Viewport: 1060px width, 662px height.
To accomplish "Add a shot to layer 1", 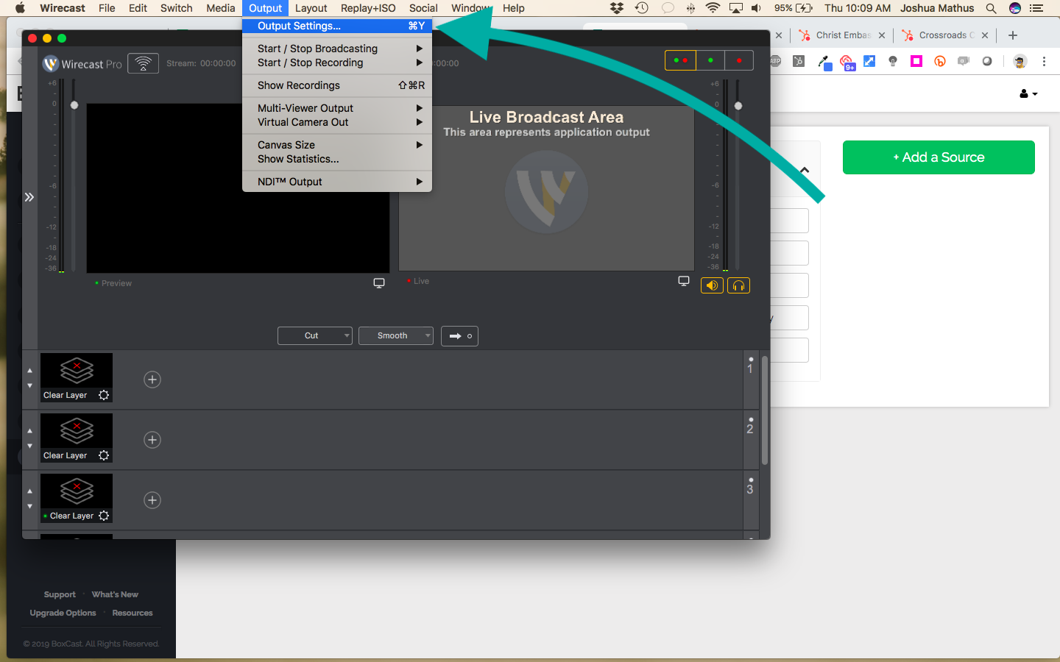I will [152, 380].
